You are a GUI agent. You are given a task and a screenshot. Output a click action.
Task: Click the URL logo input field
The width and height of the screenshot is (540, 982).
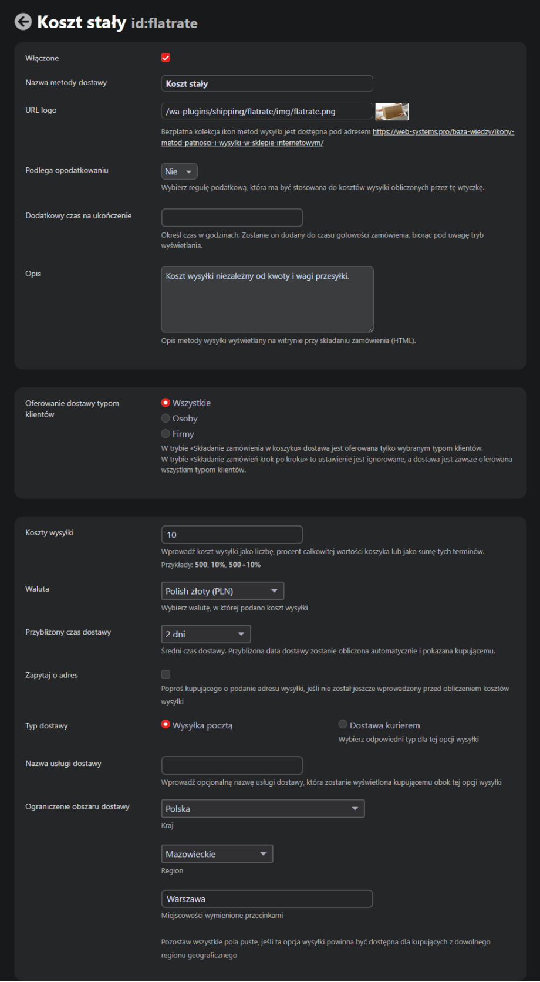click(266, 111)
